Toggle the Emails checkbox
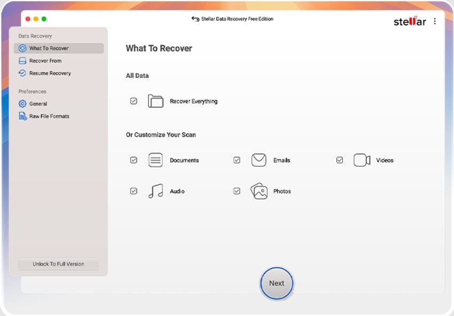 click(237, 160)
